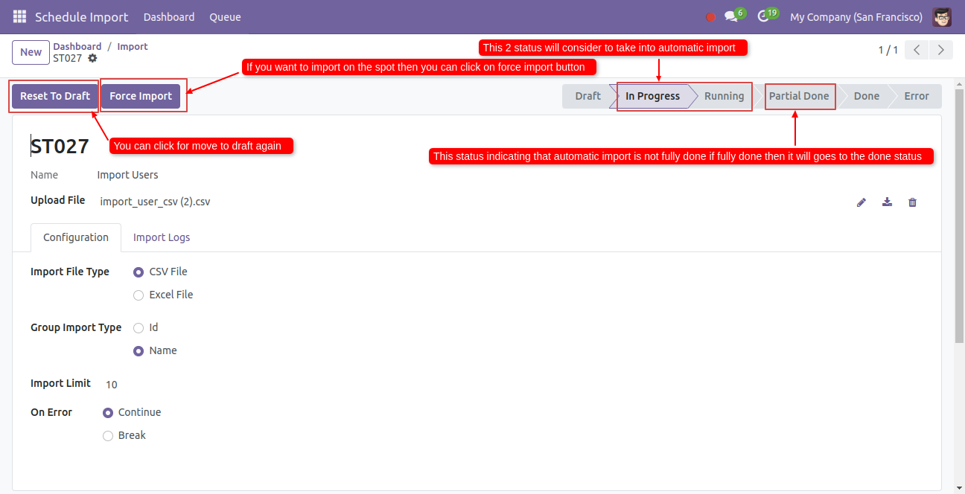
Task: Delete the uploaded file with trash icon
Action: coord(912,202)
